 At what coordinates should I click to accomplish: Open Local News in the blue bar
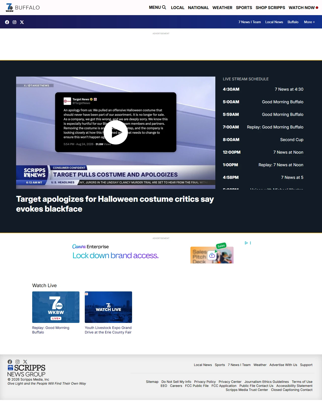tap(274, 22)
